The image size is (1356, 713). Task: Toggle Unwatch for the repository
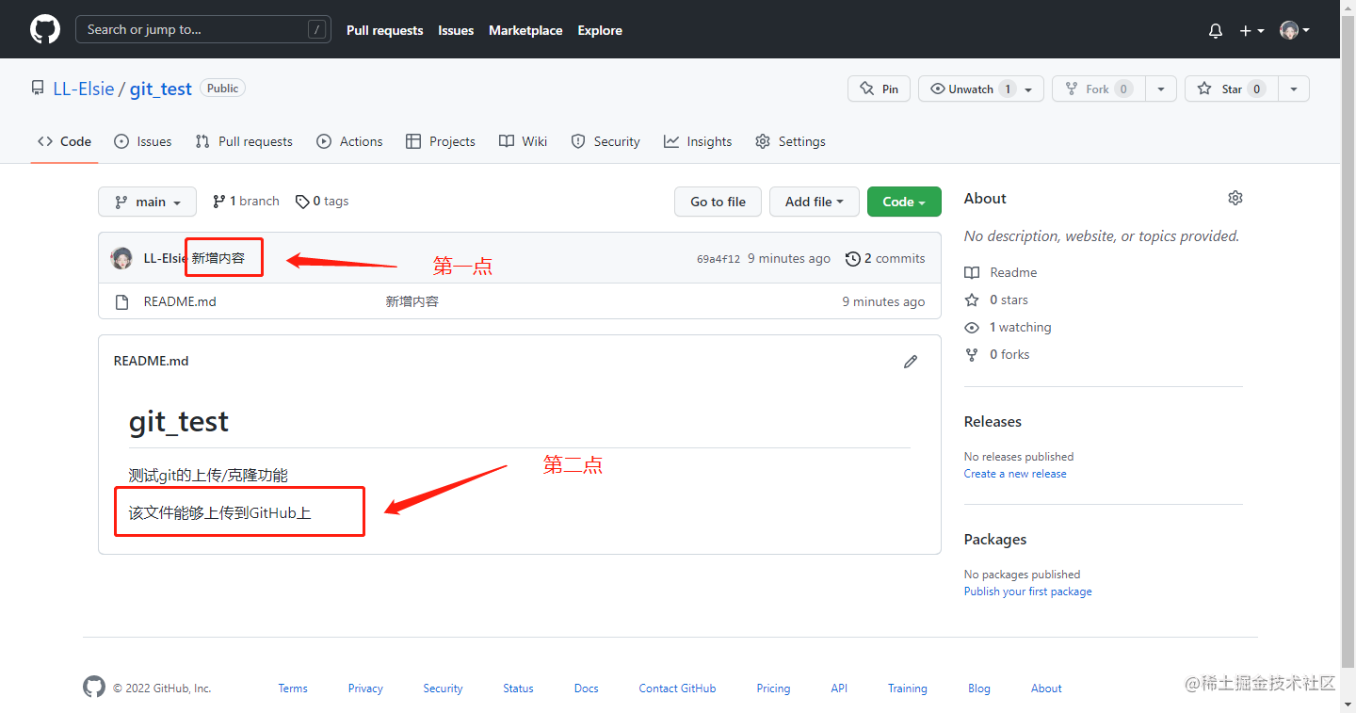click(970, 89)
